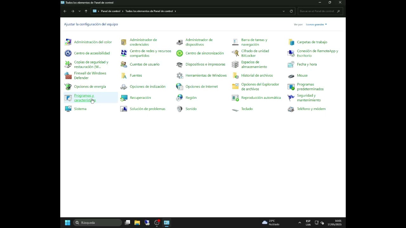Image resolution: width=406 pixels, height=228 pixels.
Task: Open the Opciones de energía icon
Action: click(x=68, y=86)
